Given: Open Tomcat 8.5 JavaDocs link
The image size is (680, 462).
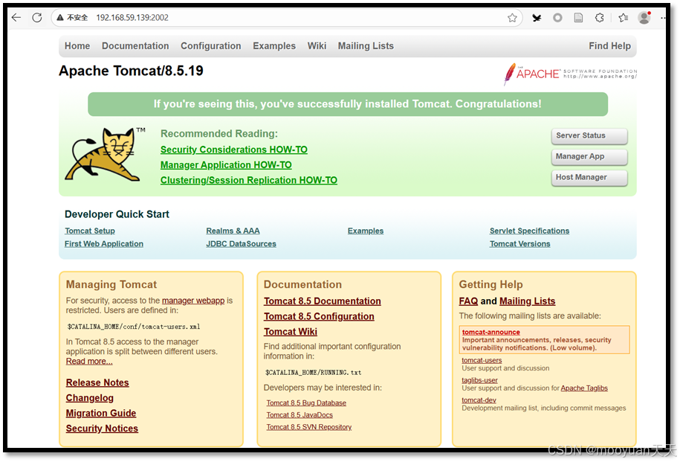Looking at the screenshot, I should pos(299,415).
